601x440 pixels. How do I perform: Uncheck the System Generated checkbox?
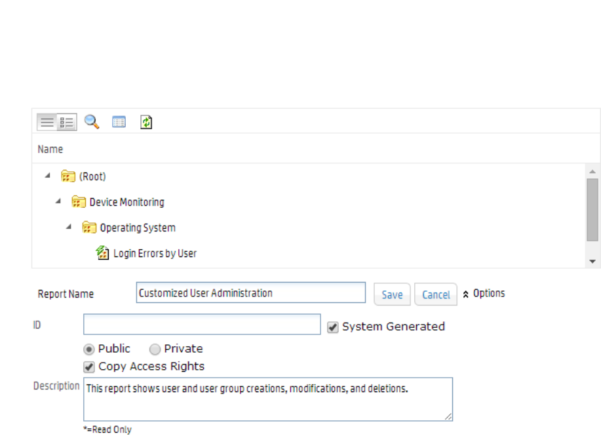(x=333, y=327)
